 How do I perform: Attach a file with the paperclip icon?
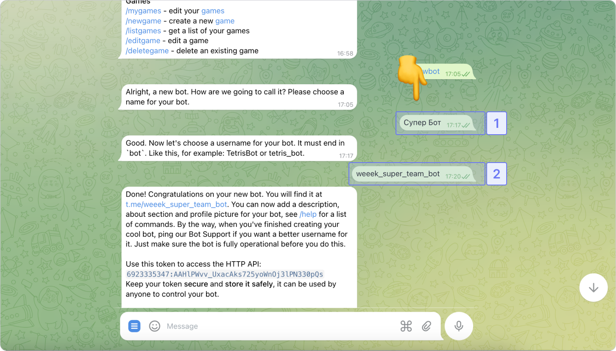coord(426,326)
